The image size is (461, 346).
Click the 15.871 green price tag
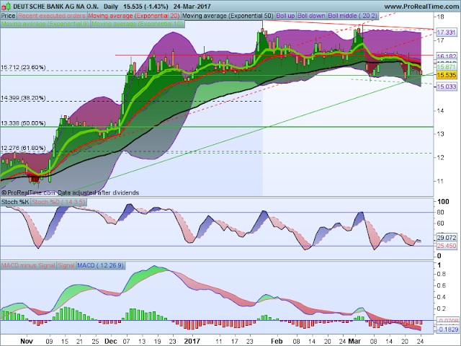[447, 67]
